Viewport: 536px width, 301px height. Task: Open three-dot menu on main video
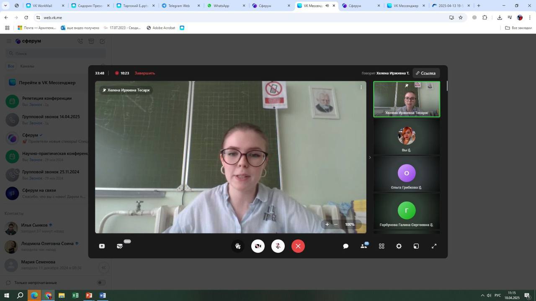pos(361,87)
